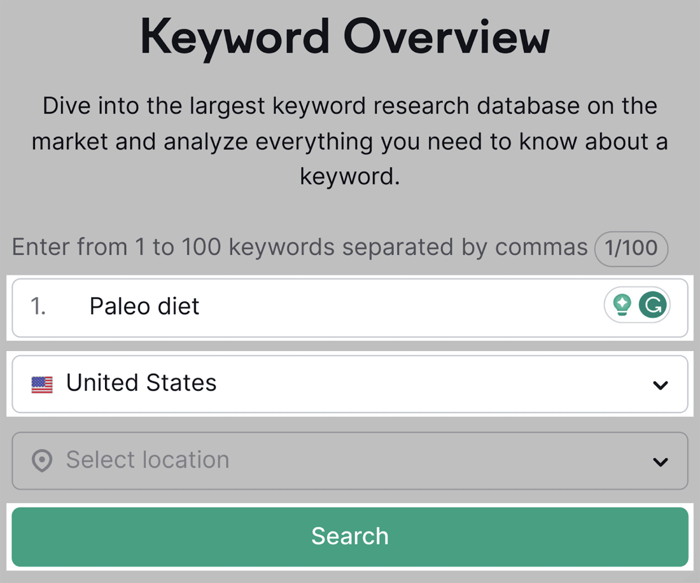This screenshot has height=583, width=700.
Task: Click the American flag beside United States
Action: pyautogui.click(x=42, y=384)
